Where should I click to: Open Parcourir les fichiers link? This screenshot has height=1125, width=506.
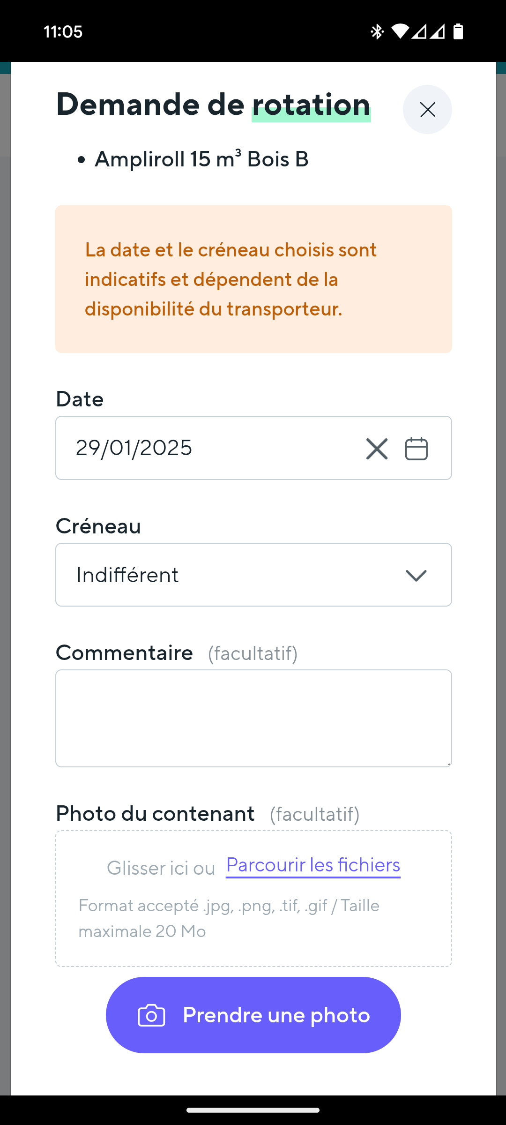[313, 865]
